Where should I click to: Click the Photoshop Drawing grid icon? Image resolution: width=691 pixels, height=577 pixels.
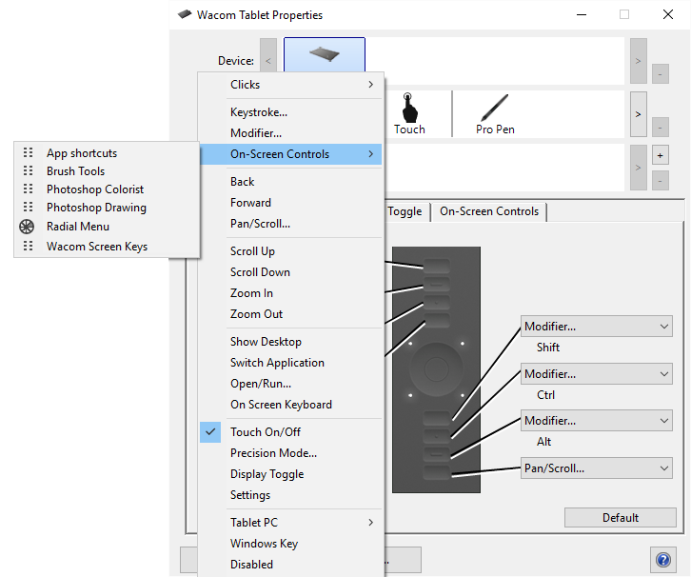29,207
